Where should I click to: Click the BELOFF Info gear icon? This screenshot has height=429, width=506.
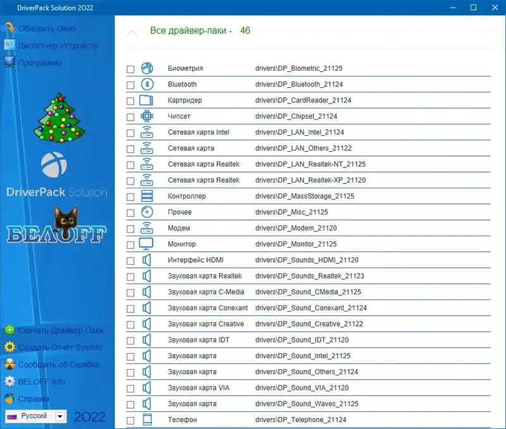click(9, 381)
